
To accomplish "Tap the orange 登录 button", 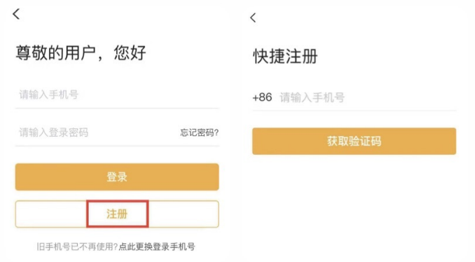I will coord(117,177).
